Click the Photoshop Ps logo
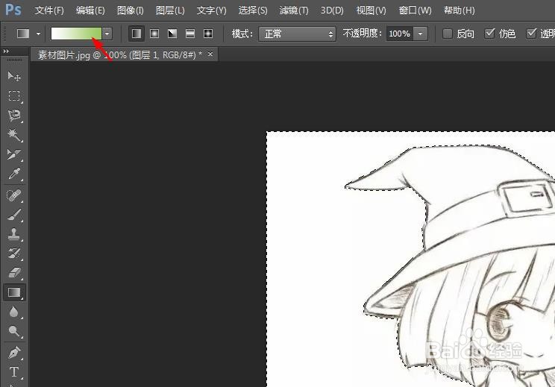This screenshot has width=555, height=387. (x=13, y=10)
